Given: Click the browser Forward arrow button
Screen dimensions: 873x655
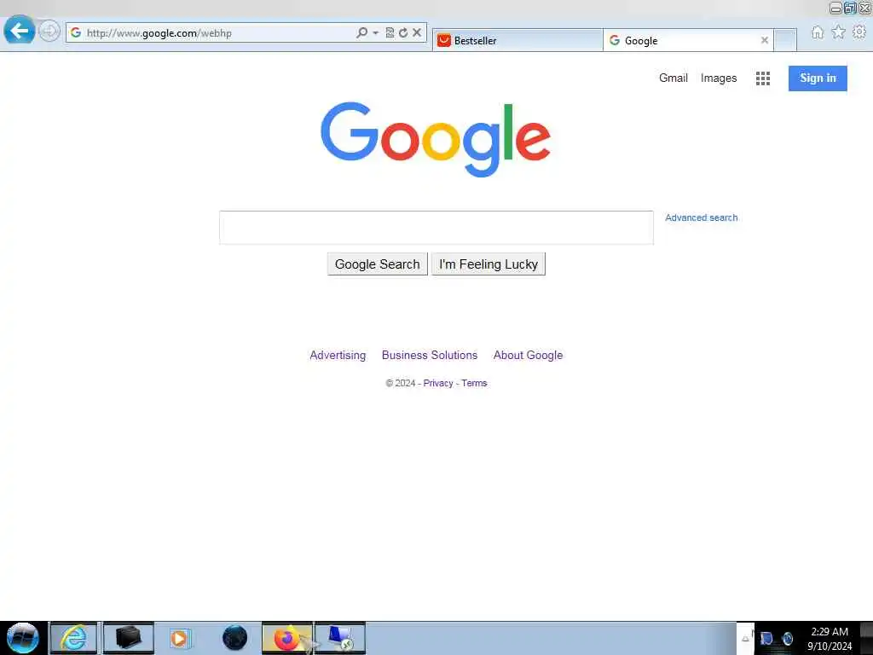Looking at the screenshot, I should pyautogui.click(x=49, y=31).
